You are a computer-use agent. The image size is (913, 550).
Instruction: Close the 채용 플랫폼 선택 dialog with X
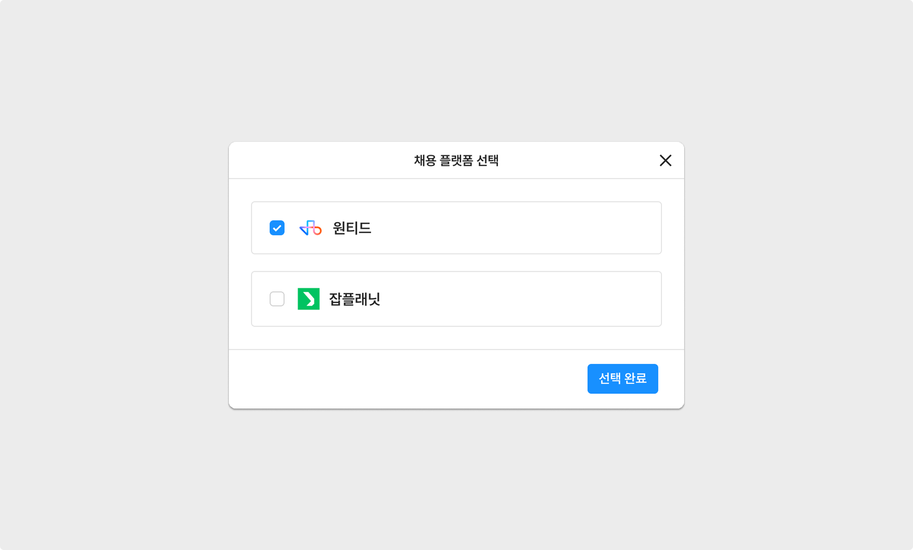[x=665, y=160]
